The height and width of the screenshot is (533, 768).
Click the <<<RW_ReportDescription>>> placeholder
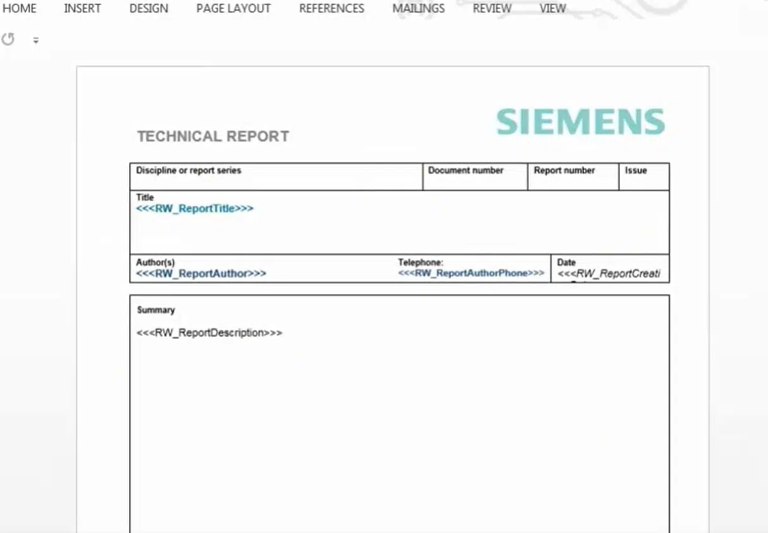(209, 333)
